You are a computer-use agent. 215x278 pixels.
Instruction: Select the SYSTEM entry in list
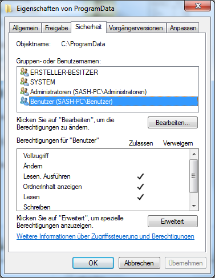[x=43, y=82]
